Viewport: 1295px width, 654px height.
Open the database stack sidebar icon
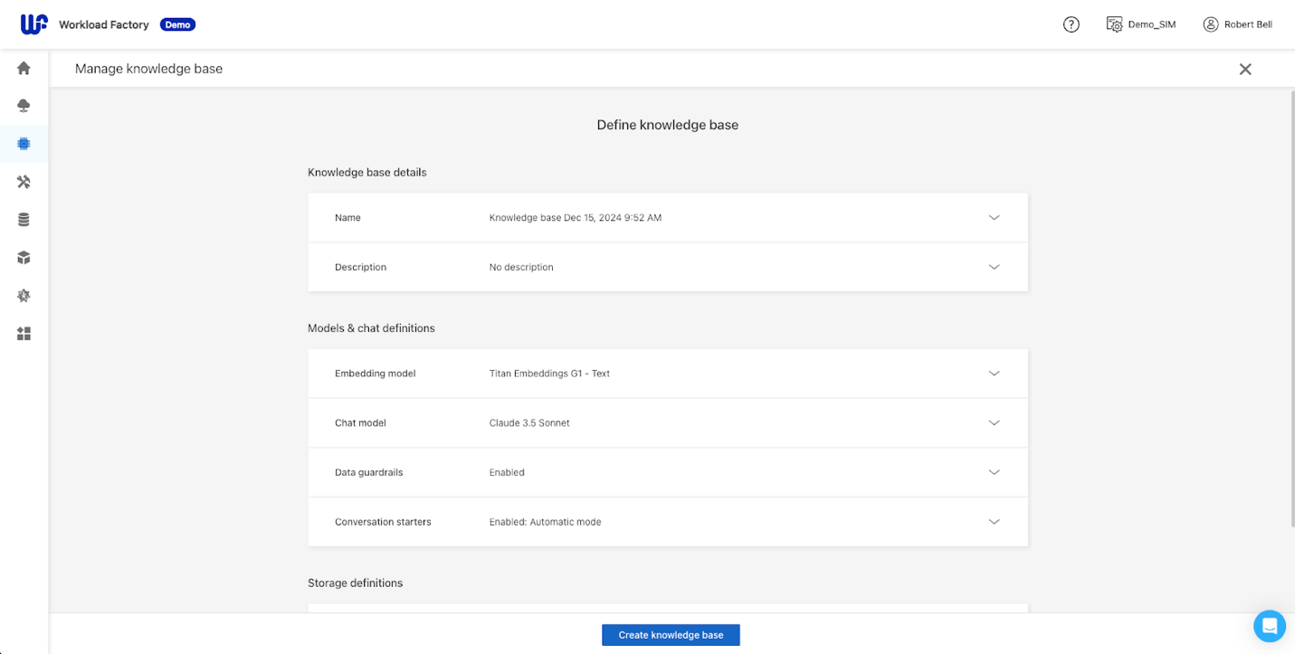coord(24,220)
